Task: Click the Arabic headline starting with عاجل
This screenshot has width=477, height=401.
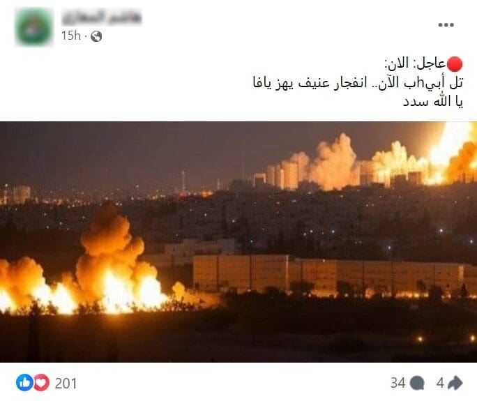Action: [x=423, y=64]
